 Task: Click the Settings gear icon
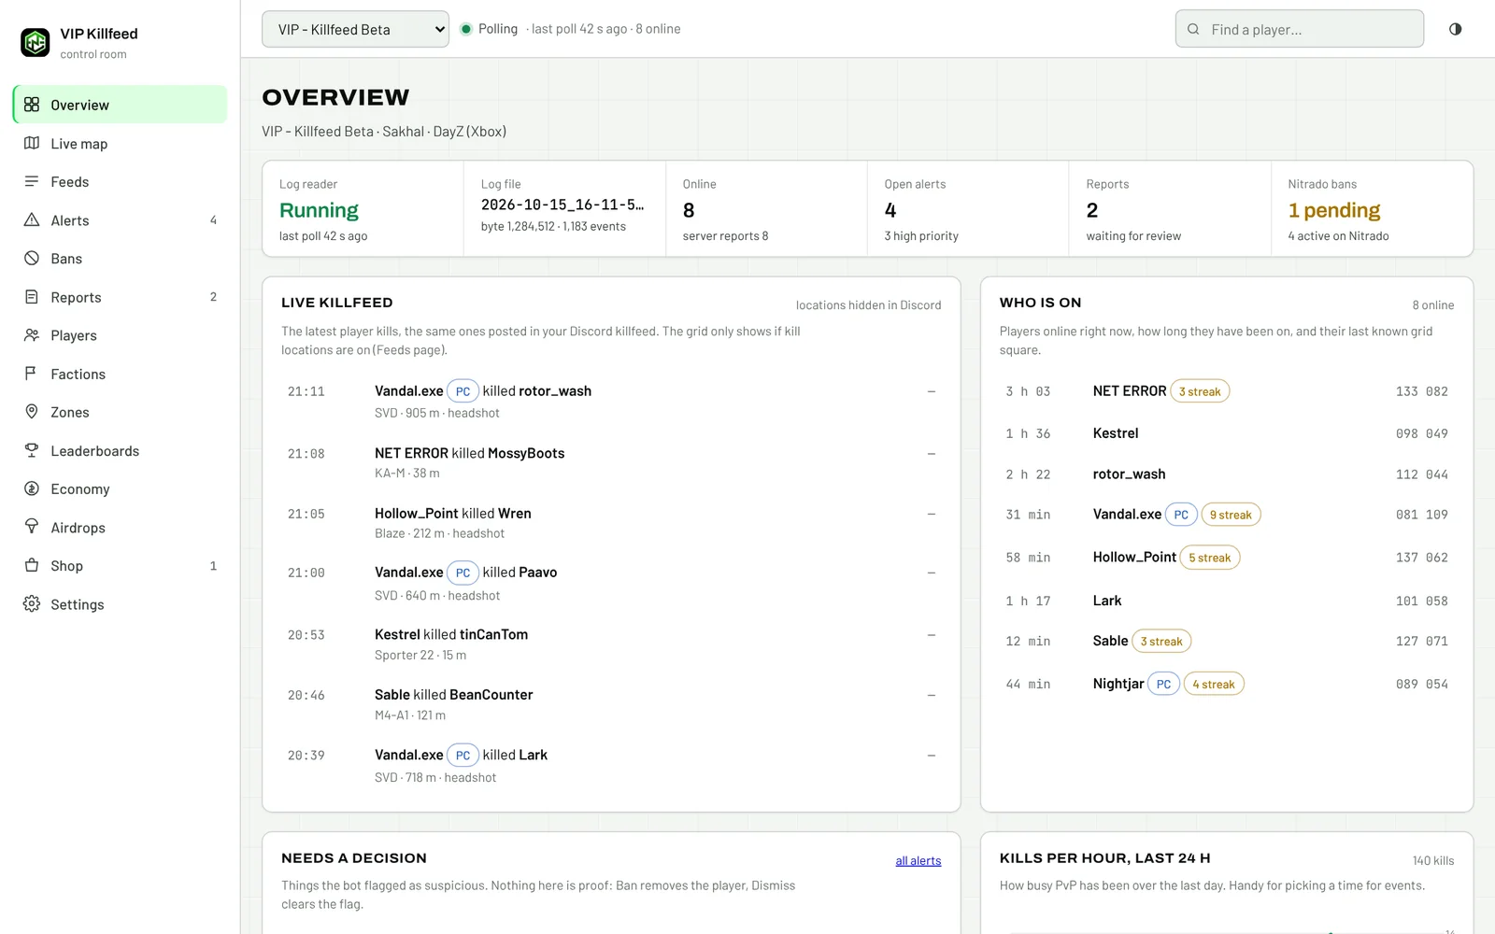coord(32,604)
